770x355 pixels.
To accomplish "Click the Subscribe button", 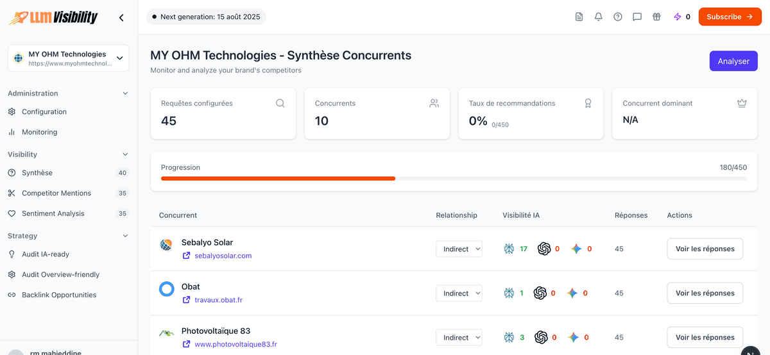I will 730,17.
